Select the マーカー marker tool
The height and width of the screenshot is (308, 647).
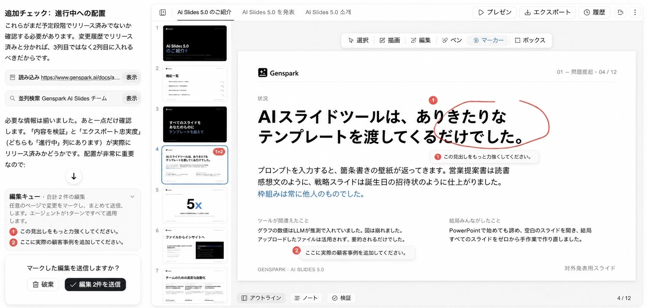(x=488, y=40)
